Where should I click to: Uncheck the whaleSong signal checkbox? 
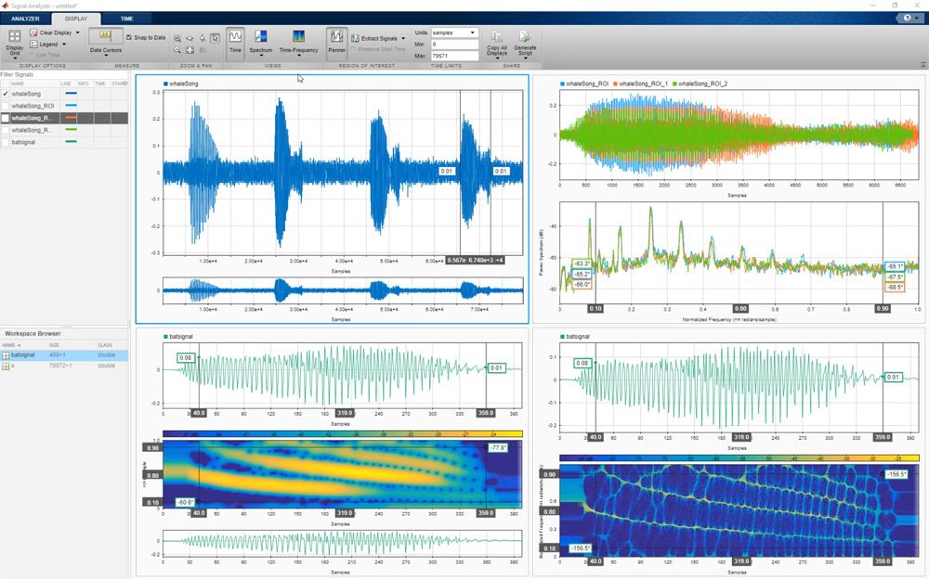point(6,94)
